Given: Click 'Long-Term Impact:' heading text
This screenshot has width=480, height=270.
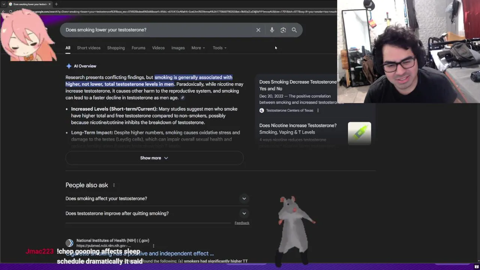Looking at the screenshot, I should [x=92, y=133].
